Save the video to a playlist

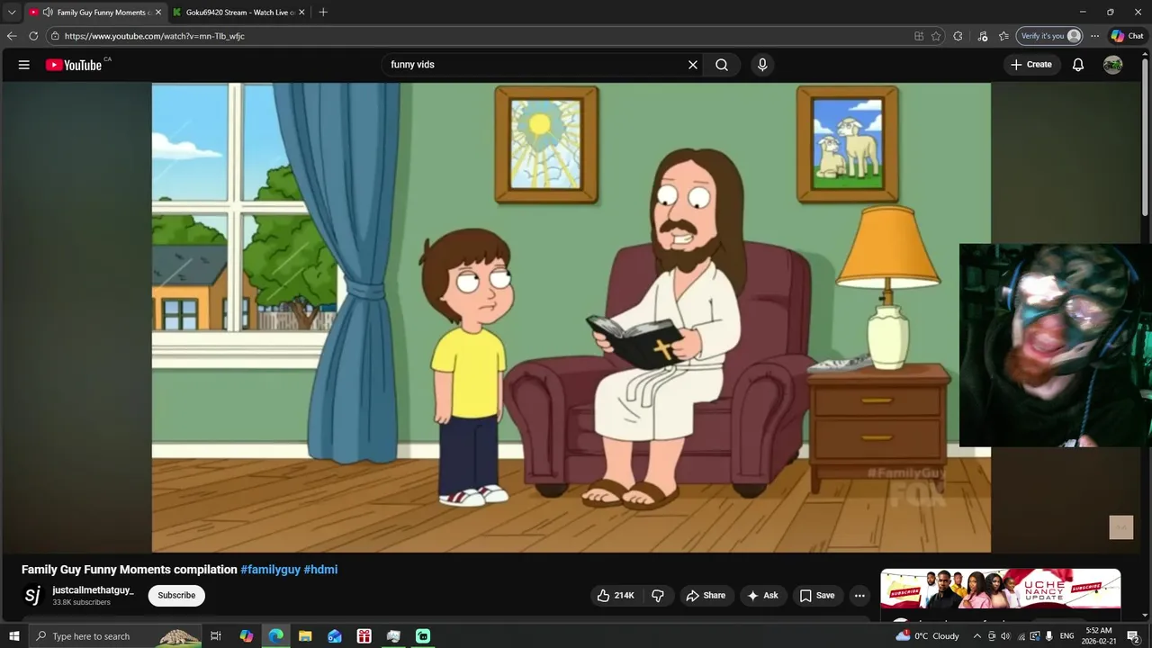(x=817, y=596)
